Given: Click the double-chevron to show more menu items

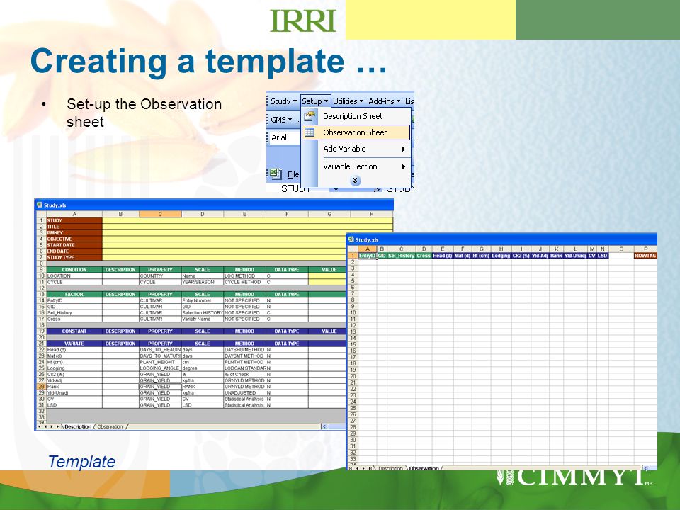Looking at the screenshot, I should click(355, 181).
